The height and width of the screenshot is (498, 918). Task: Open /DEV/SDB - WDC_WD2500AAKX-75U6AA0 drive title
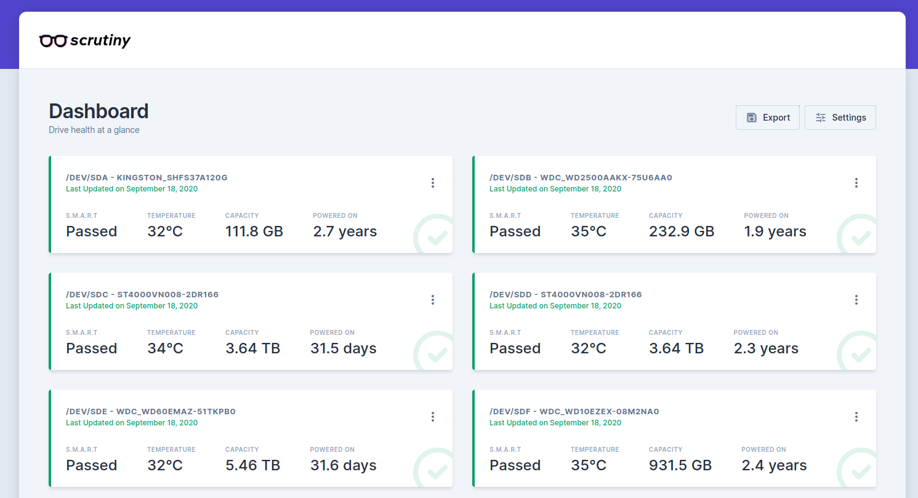581,178
